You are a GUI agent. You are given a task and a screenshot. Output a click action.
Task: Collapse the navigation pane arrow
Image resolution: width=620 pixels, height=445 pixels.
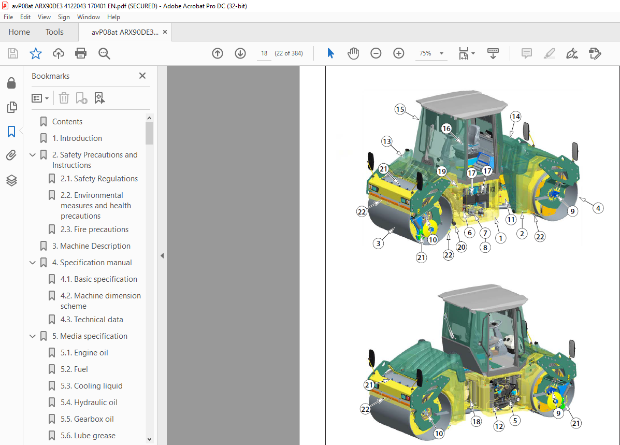click(162, 255)
